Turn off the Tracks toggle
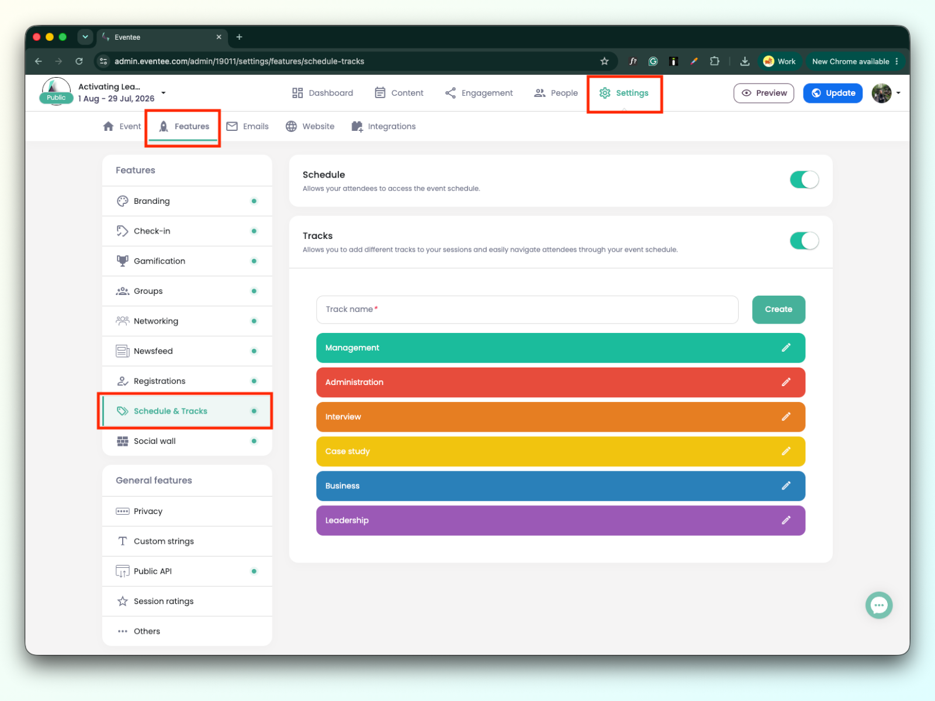This screenshot has height=701, width=935. pyautogui.click(x=804, y=241)
